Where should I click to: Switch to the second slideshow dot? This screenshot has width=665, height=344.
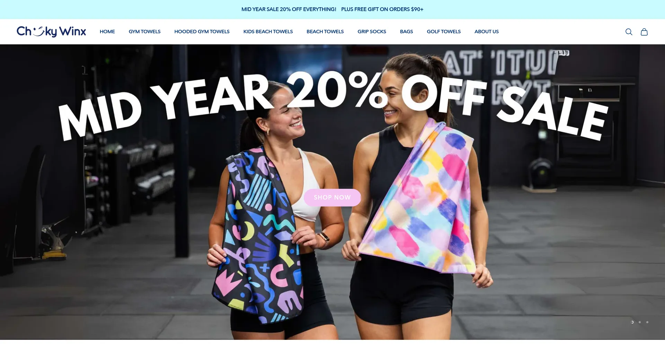(640, 322)
